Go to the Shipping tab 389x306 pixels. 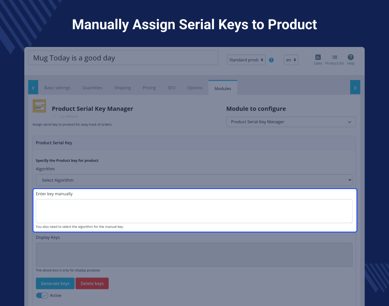tap(122, 88)
